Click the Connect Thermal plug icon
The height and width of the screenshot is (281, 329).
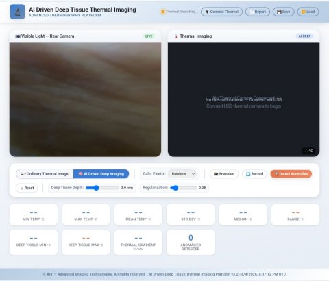click(207, 12)
